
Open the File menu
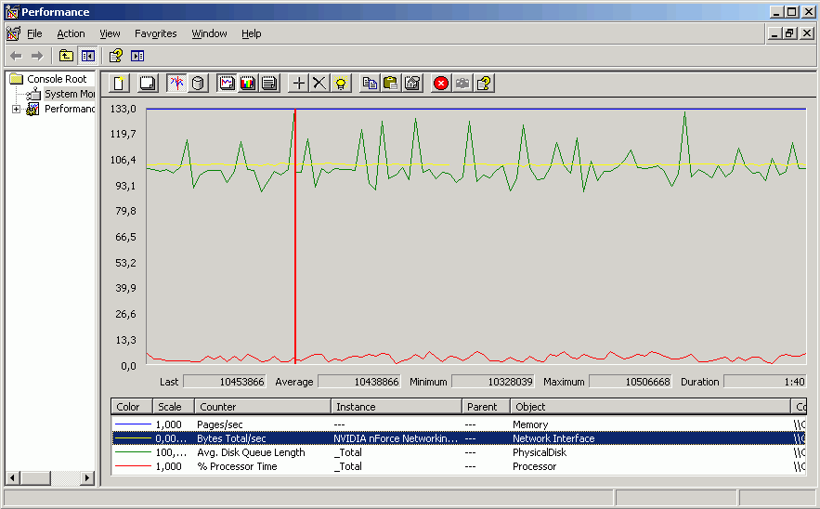tap(34, 33)
